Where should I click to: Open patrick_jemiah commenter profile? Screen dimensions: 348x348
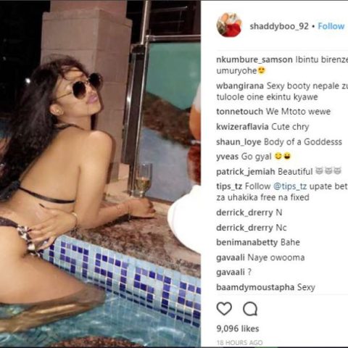pos(246,172)
